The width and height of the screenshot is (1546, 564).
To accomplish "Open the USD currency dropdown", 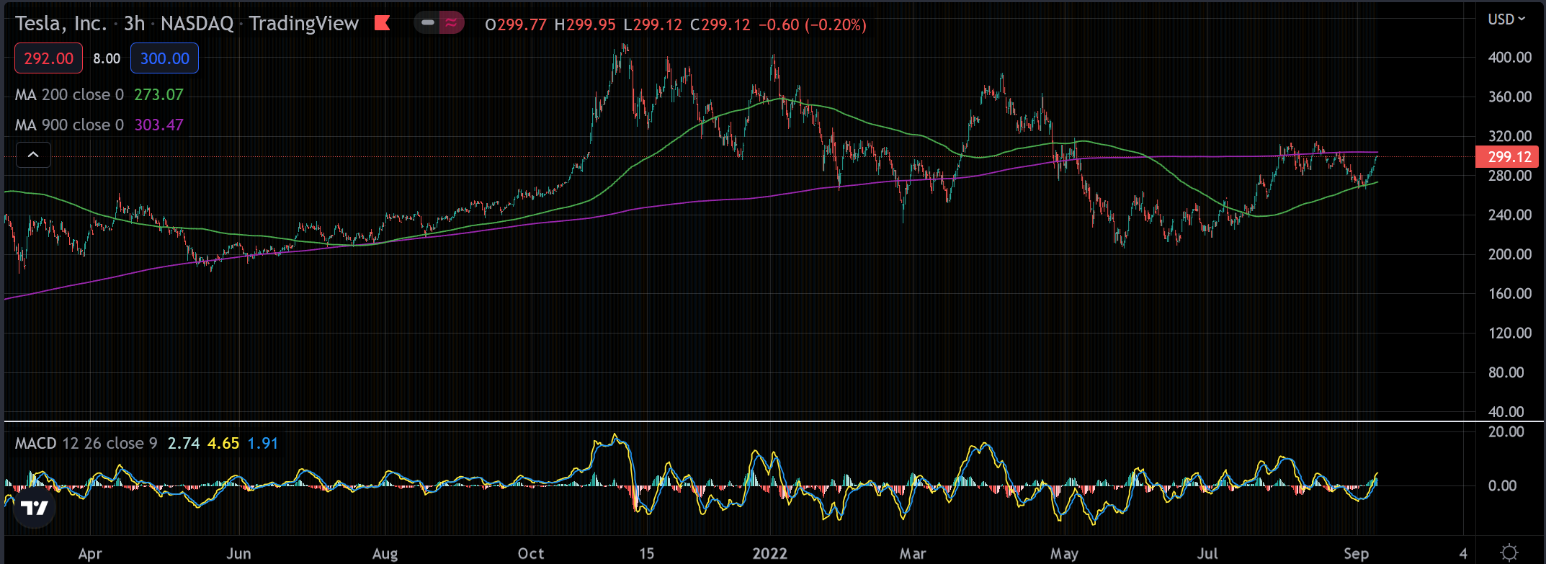I will 1507,19.
